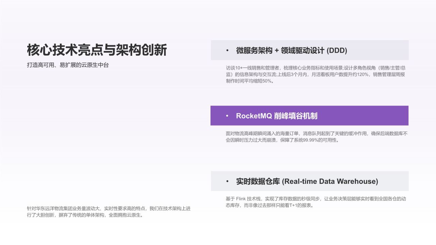436x245 pixels.
Task: Select the paragraph starting 访谈10+一线销售和管理者
Action: click(315, 74)
